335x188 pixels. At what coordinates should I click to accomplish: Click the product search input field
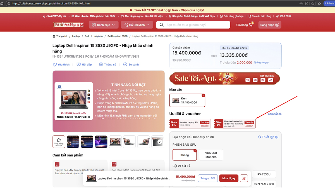(193, 25)
